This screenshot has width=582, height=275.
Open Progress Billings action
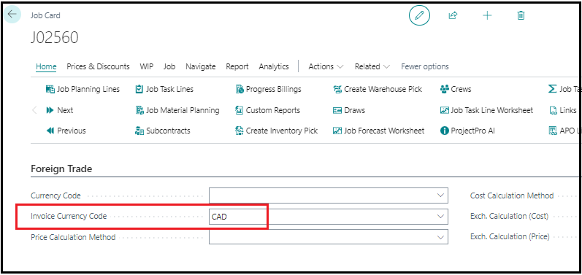(x=268, y=89)
